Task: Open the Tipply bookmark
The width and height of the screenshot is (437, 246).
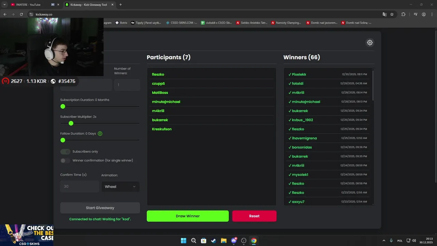Action: pyautogui.click(x=146, y=23)
